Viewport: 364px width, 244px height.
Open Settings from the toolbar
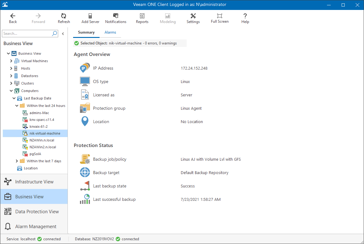[193, 18]
